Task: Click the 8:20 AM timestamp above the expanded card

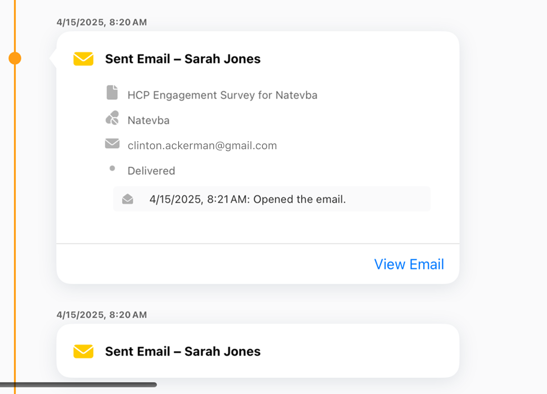Action: tap(101, 22)
